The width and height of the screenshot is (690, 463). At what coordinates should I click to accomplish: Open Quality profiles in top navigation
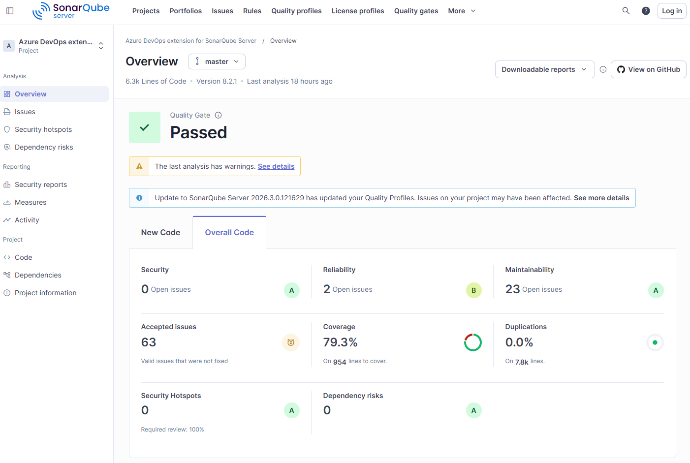(x=296, y=11)
